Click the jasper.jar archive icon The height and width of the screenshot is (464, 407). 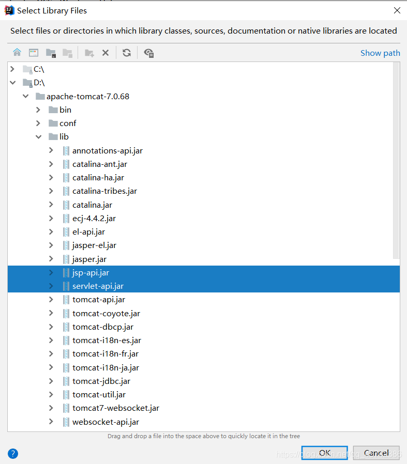pyautogui.click(x=66, y=259)
